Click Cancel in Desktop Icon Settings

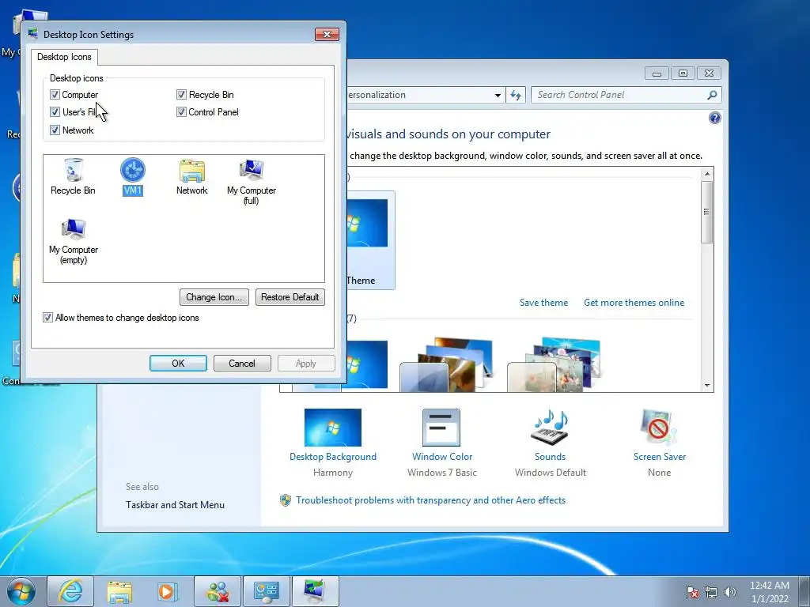(x=242, y=364)
